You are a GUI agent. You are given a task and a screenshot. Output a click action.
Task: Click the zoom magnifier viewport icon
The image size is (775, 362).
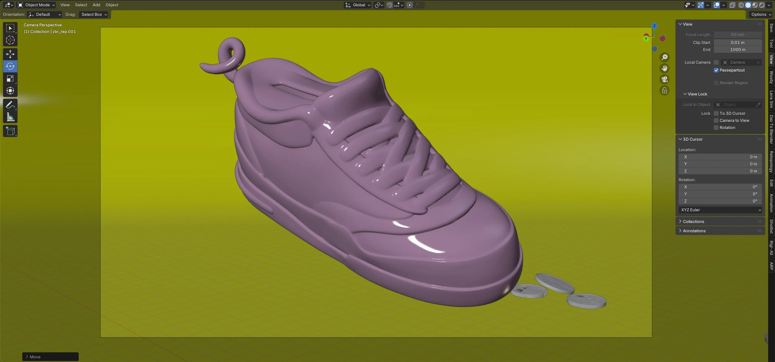click(x=664, y=57)
